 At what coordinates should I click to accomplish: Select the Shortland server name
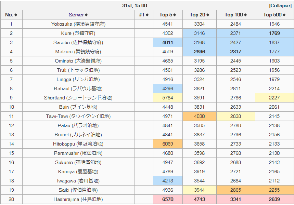[78, 97]
